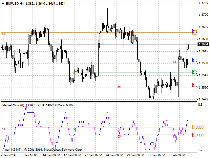The width and height of the screenshot is (210, 158).
Task: Click the 1.7 indicator scale minimum
Action: coord(200,150)
